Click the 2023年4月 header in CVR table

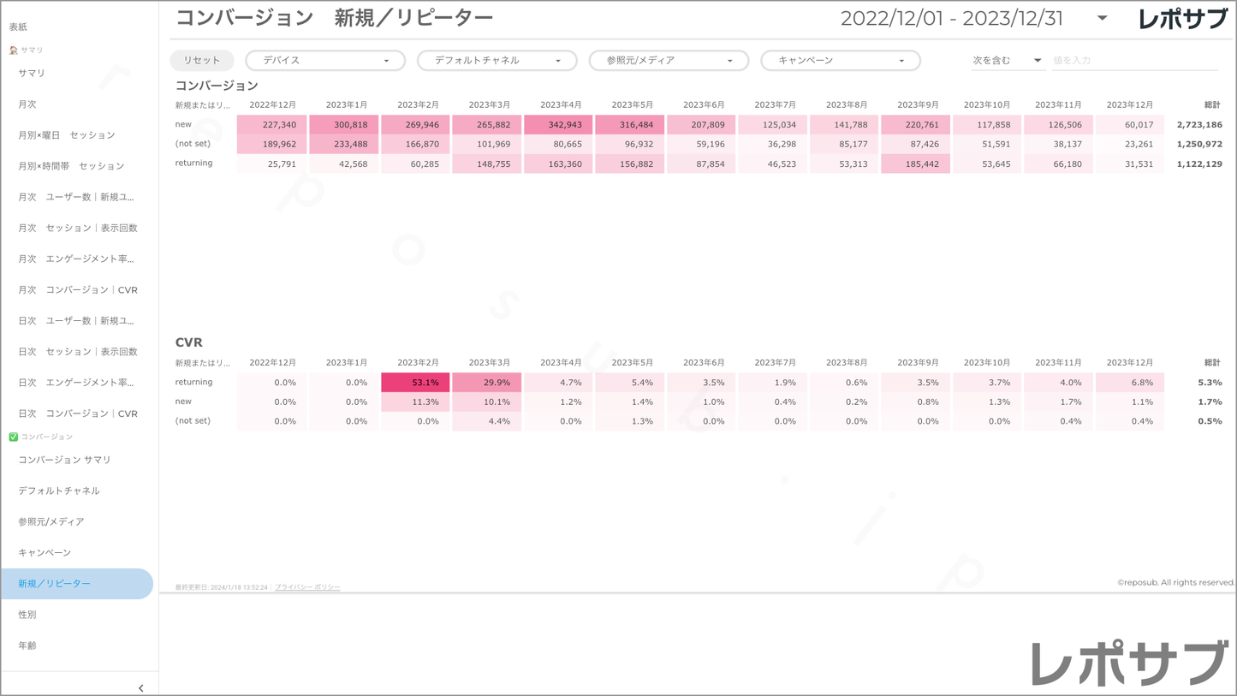tap(560, 363)
